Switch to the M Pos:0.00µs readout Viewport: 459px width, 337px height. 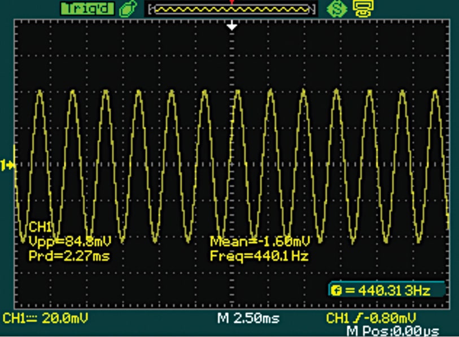pyautogui.click(x=392, y=330)
